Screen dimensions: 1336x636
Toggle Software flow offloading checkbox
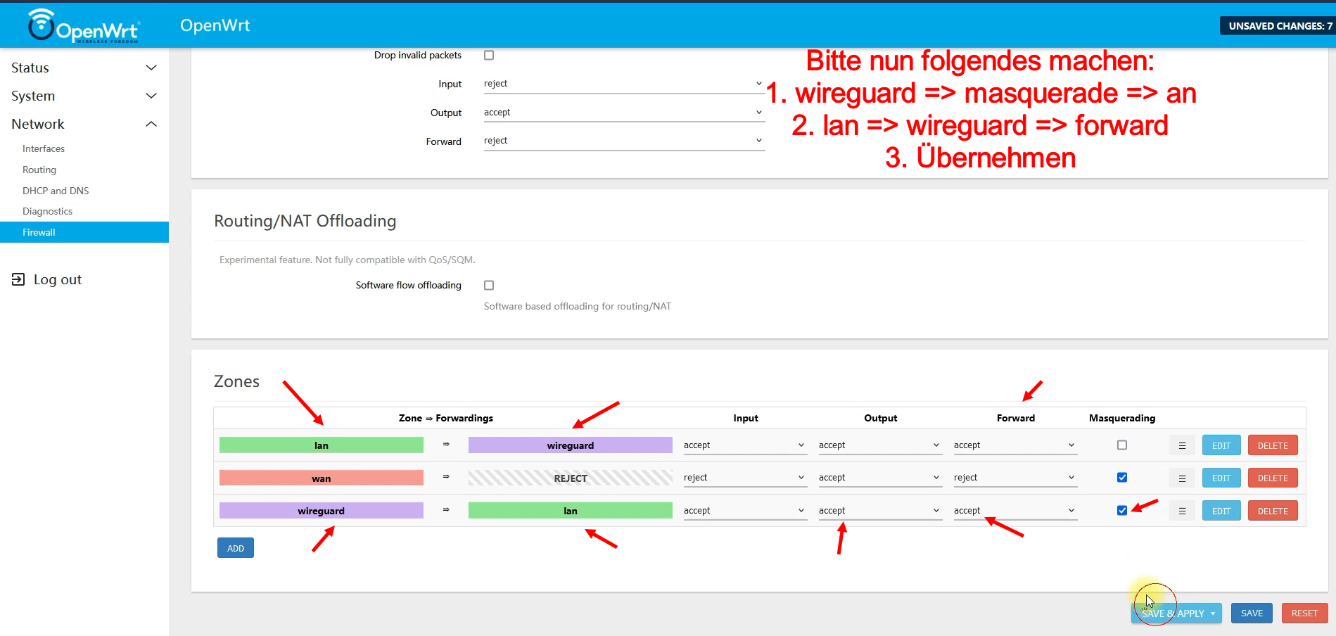(x=489, y=285)
